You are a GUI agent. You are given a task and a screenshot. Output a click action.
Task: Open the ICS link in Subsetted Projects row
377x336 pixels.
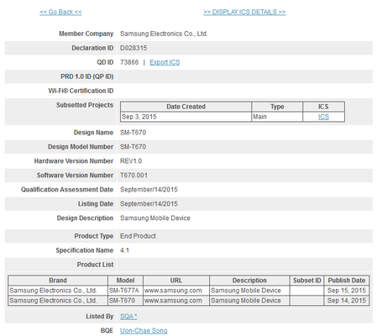click(x=323, y=117)
